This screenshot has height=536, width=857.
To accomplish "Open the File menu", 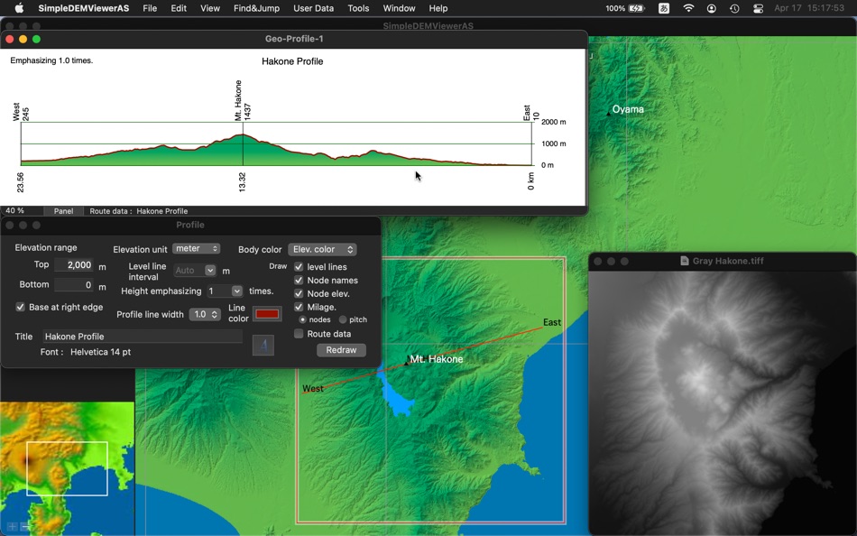I will (x=150, y=8).
